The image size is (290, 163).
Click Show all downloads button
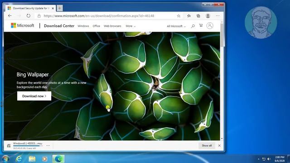[x=207, y=146]
